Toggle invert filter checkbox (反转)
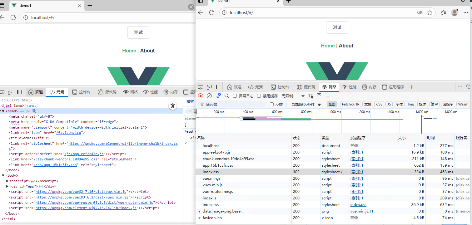 point(272,104)
